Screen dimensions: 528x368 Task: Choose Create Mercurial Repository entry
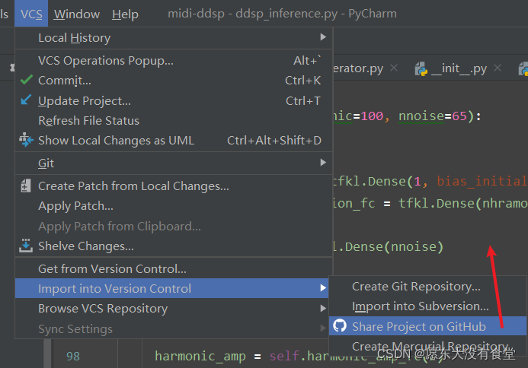pyautogui.click(x=428, y=346)
